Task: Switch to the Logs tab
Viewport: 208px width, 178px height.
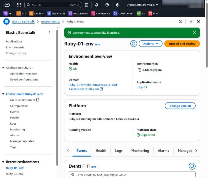Action: point(119,151)
